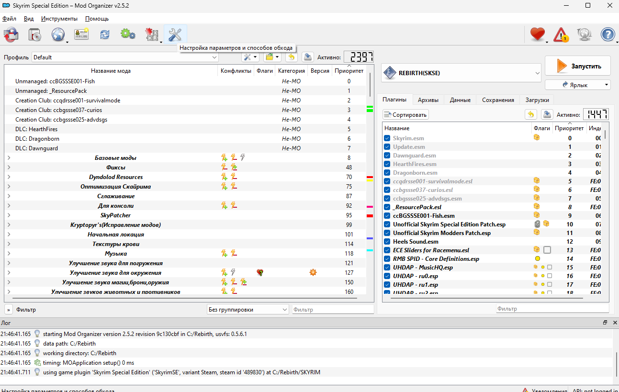This screenshot has width=619, height=392.
Task: Restore plugin list backup with yellow arrow
Action: 530,114
